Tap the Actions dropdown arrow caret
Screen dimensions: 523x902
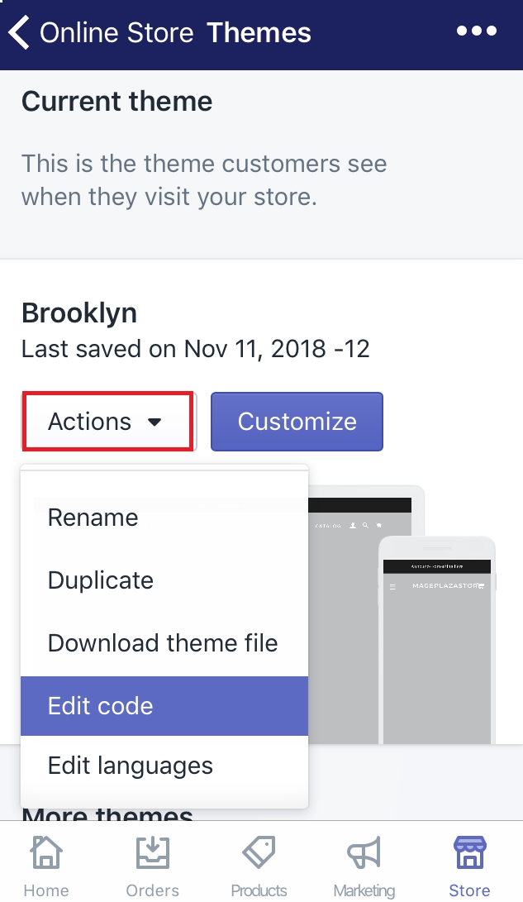tap(154, 422)
